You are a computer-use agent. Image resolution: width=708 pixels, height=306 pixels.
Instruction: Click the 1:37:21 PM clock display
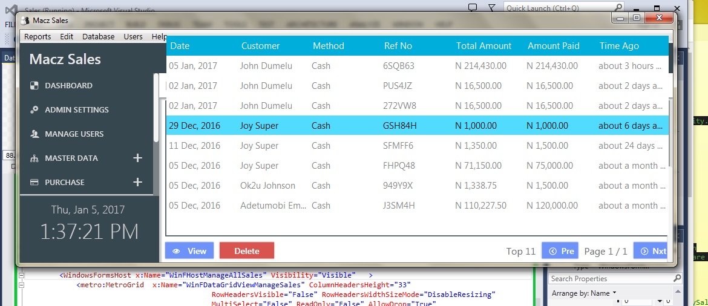point(90,232)
